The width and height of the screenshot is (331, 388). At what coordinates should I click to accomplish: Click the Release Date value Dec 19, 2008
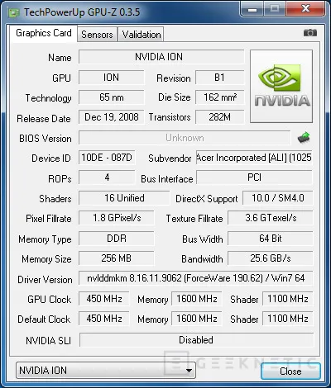pyautogui.click(x=111, y=117)
